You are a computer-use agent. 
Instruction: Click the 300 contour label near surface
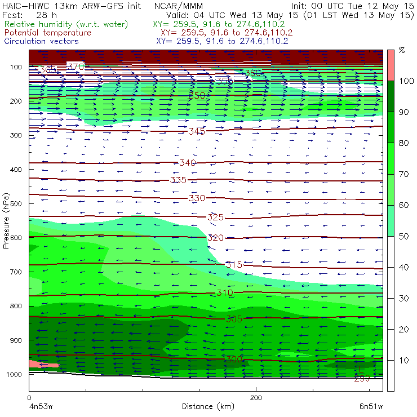click(x=234, y=360)
